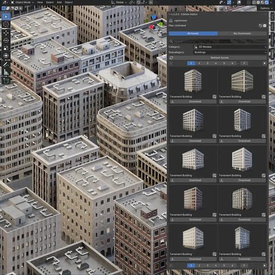
Task: Switch to solid viewport shading
Action: tap(258, 2)
